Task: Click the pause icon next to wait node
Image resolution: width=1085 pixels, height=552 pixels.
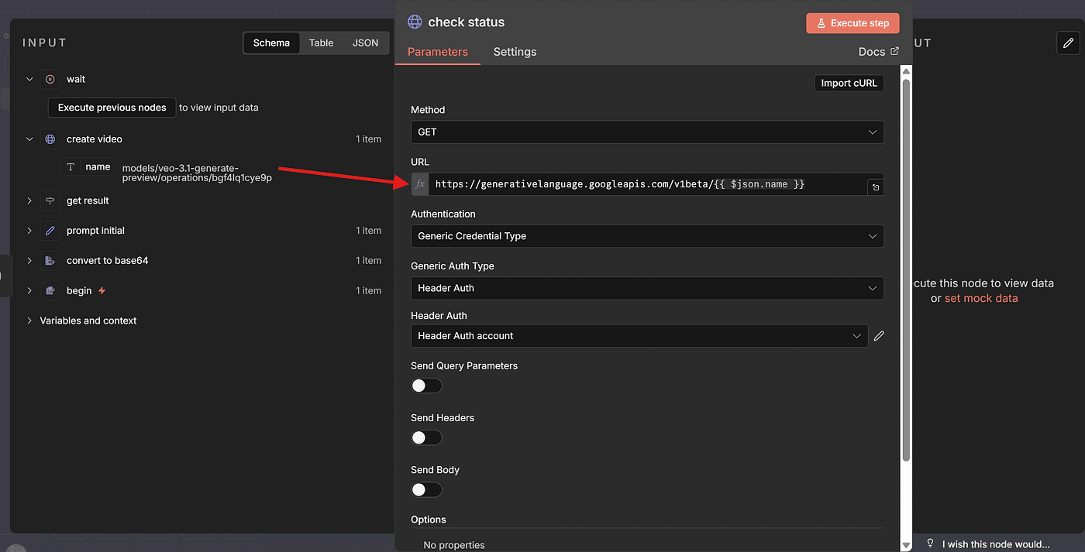Action: coord(50,79)
